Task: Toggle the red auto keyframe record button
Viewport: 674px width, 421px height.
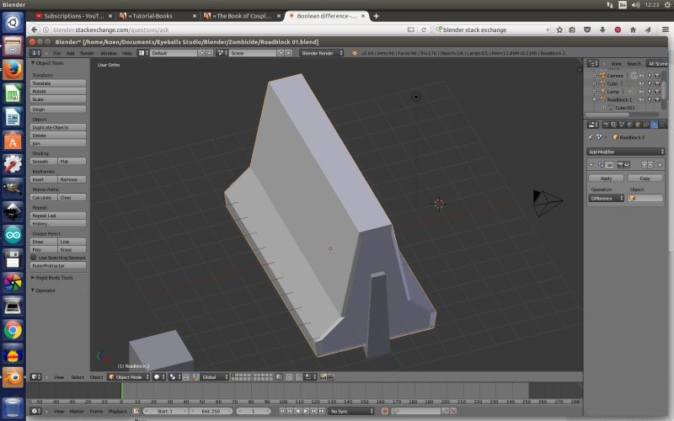Action: click(385, 412)
